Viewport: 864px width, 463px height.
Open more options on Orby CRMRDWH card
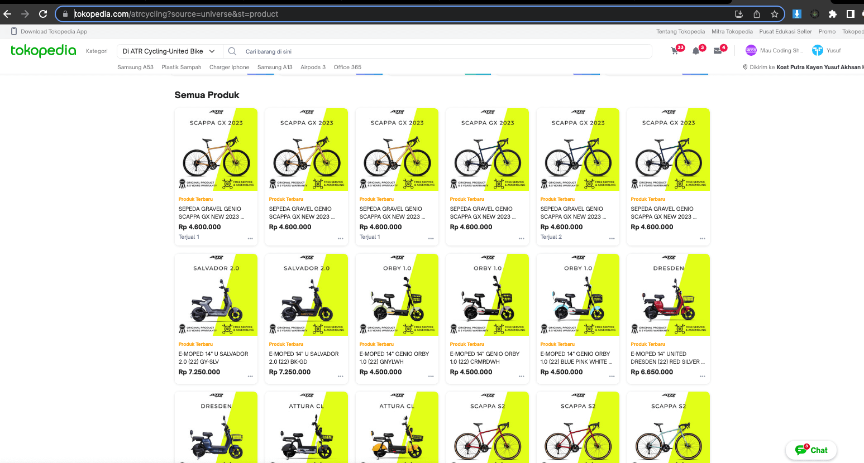point(522,377)
